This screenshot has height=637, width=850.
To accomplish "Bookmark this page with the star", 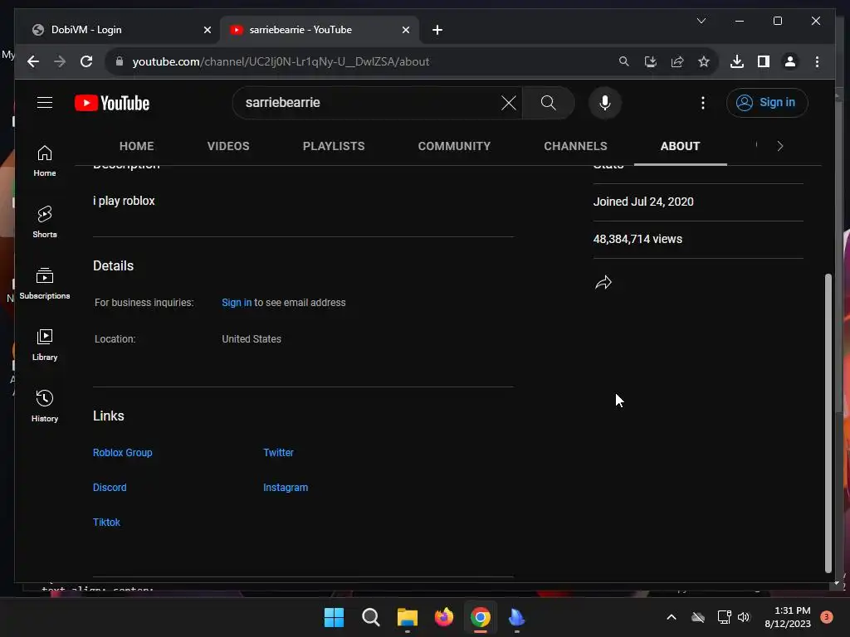I will pos(704,61).
